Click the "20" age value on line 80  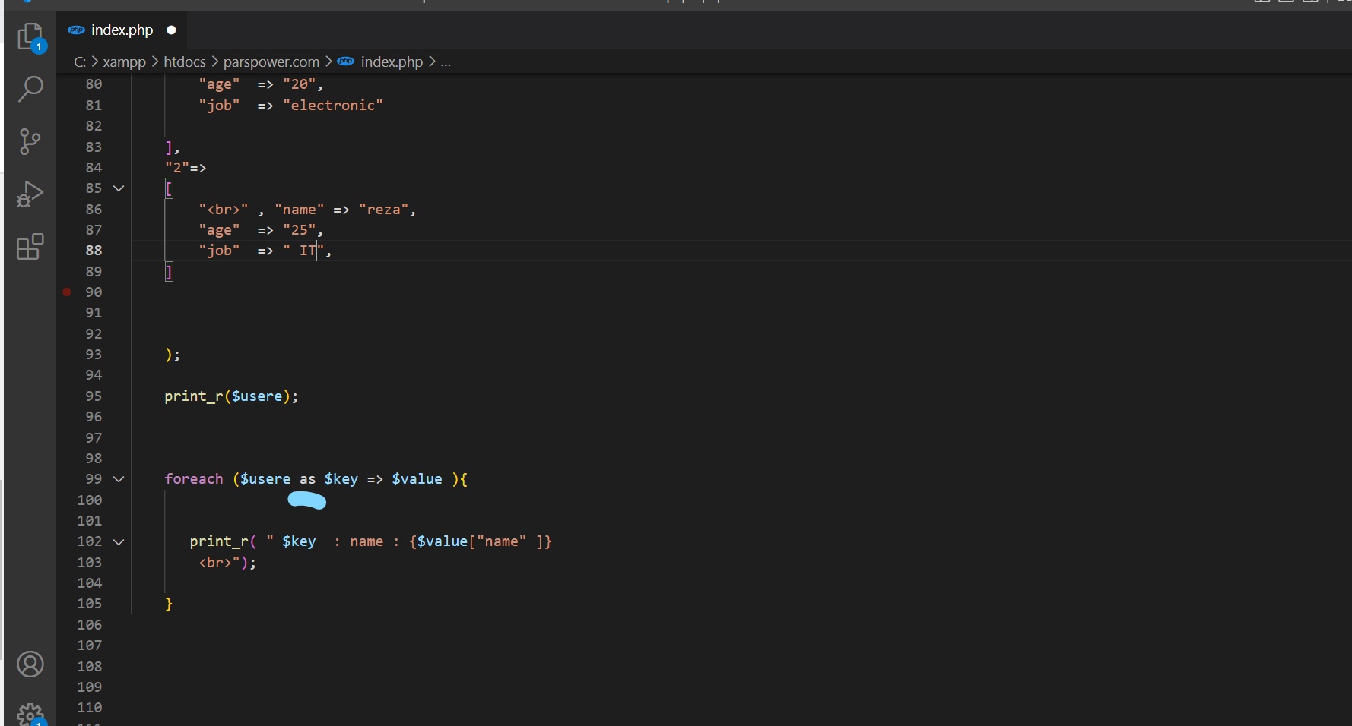(299, 84)
